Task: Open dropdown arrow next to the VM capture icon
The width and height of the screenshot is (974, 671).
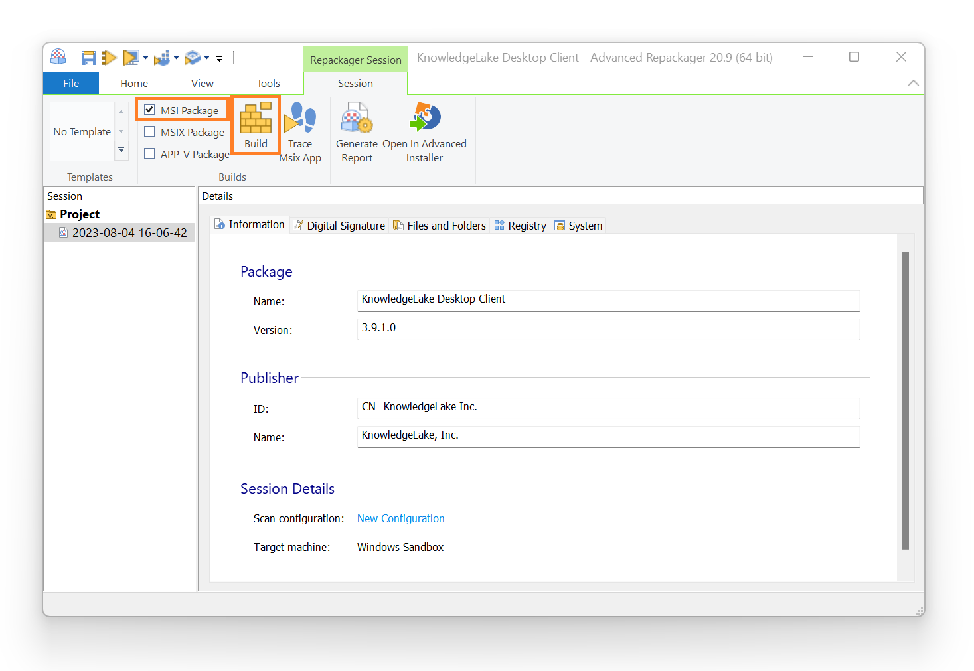Action: point(145,58)
